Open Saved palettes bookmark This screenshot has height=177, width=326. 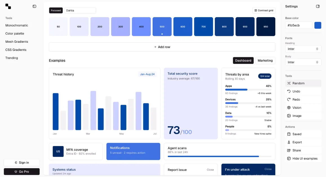303,134
